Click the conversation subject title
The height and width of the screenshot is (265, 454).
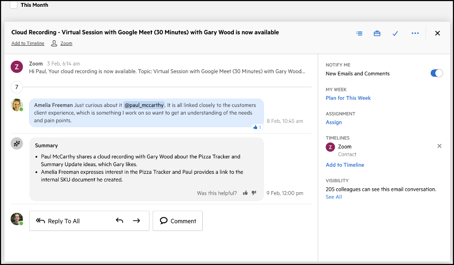[x=145, y=32]
